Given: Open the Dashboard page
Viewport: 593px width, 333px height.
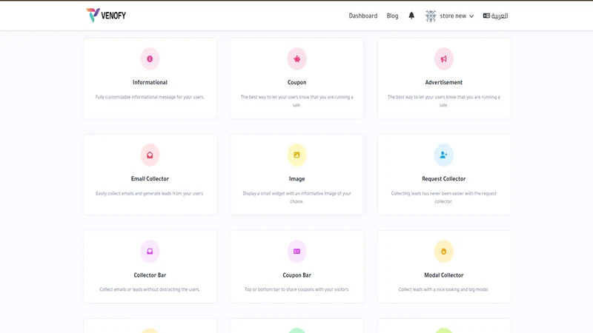Looking at the screenshot, I should (x=362, y=16).
